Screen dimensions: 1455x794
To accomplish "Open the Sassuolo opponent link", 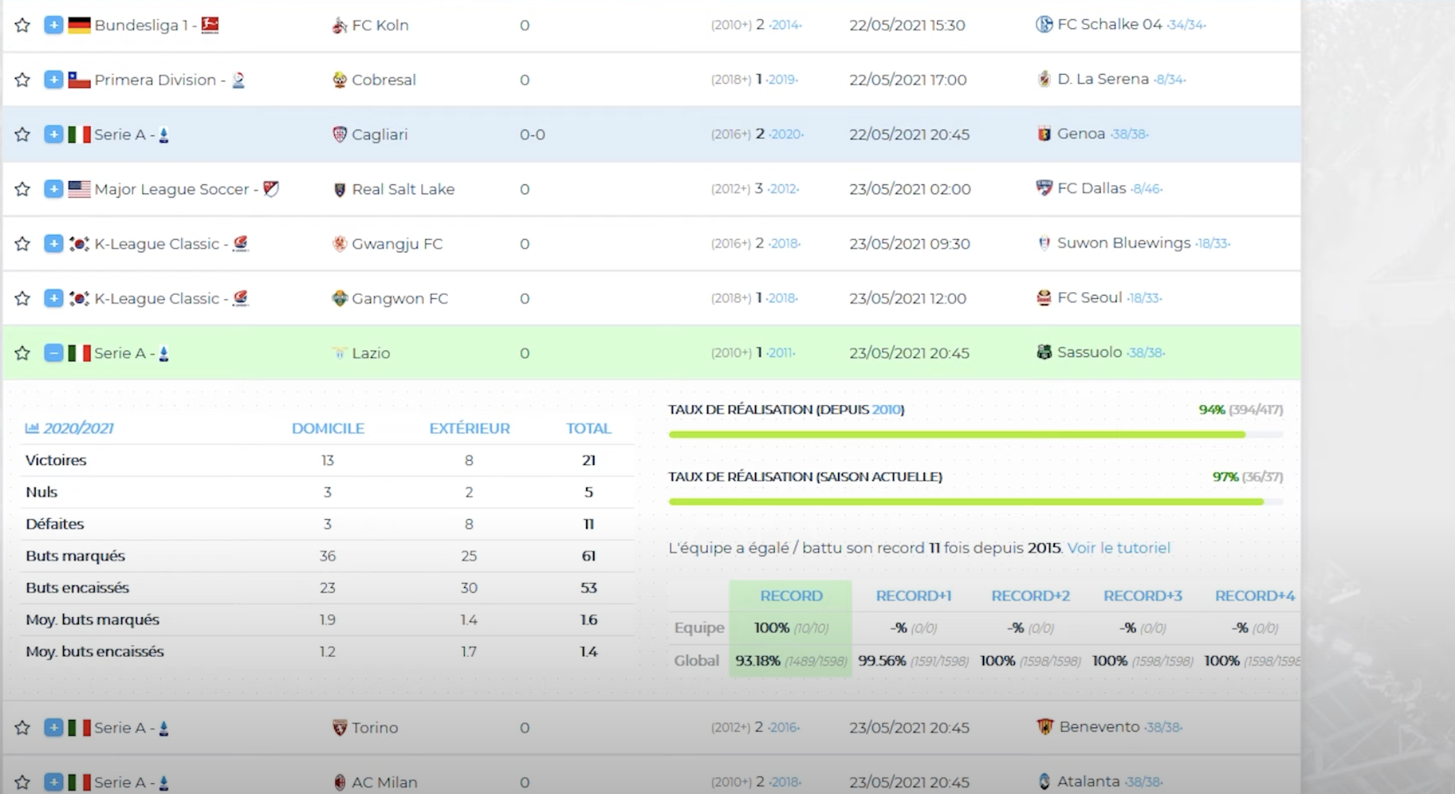I will 1089,352.
